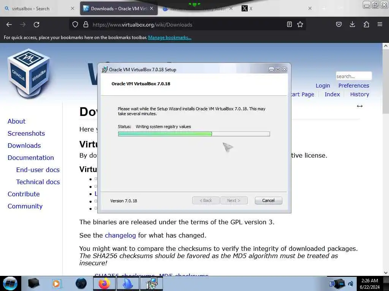Bookmark this page with the star icon
The width and height of the screenshot is (389, 291).
coord(300,24)
